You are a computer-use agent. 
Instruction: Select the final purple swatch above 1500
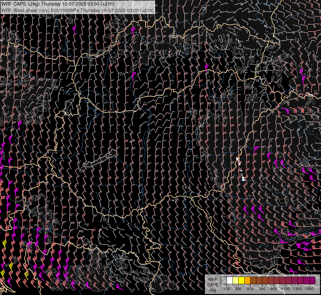[x=312, y=280]
